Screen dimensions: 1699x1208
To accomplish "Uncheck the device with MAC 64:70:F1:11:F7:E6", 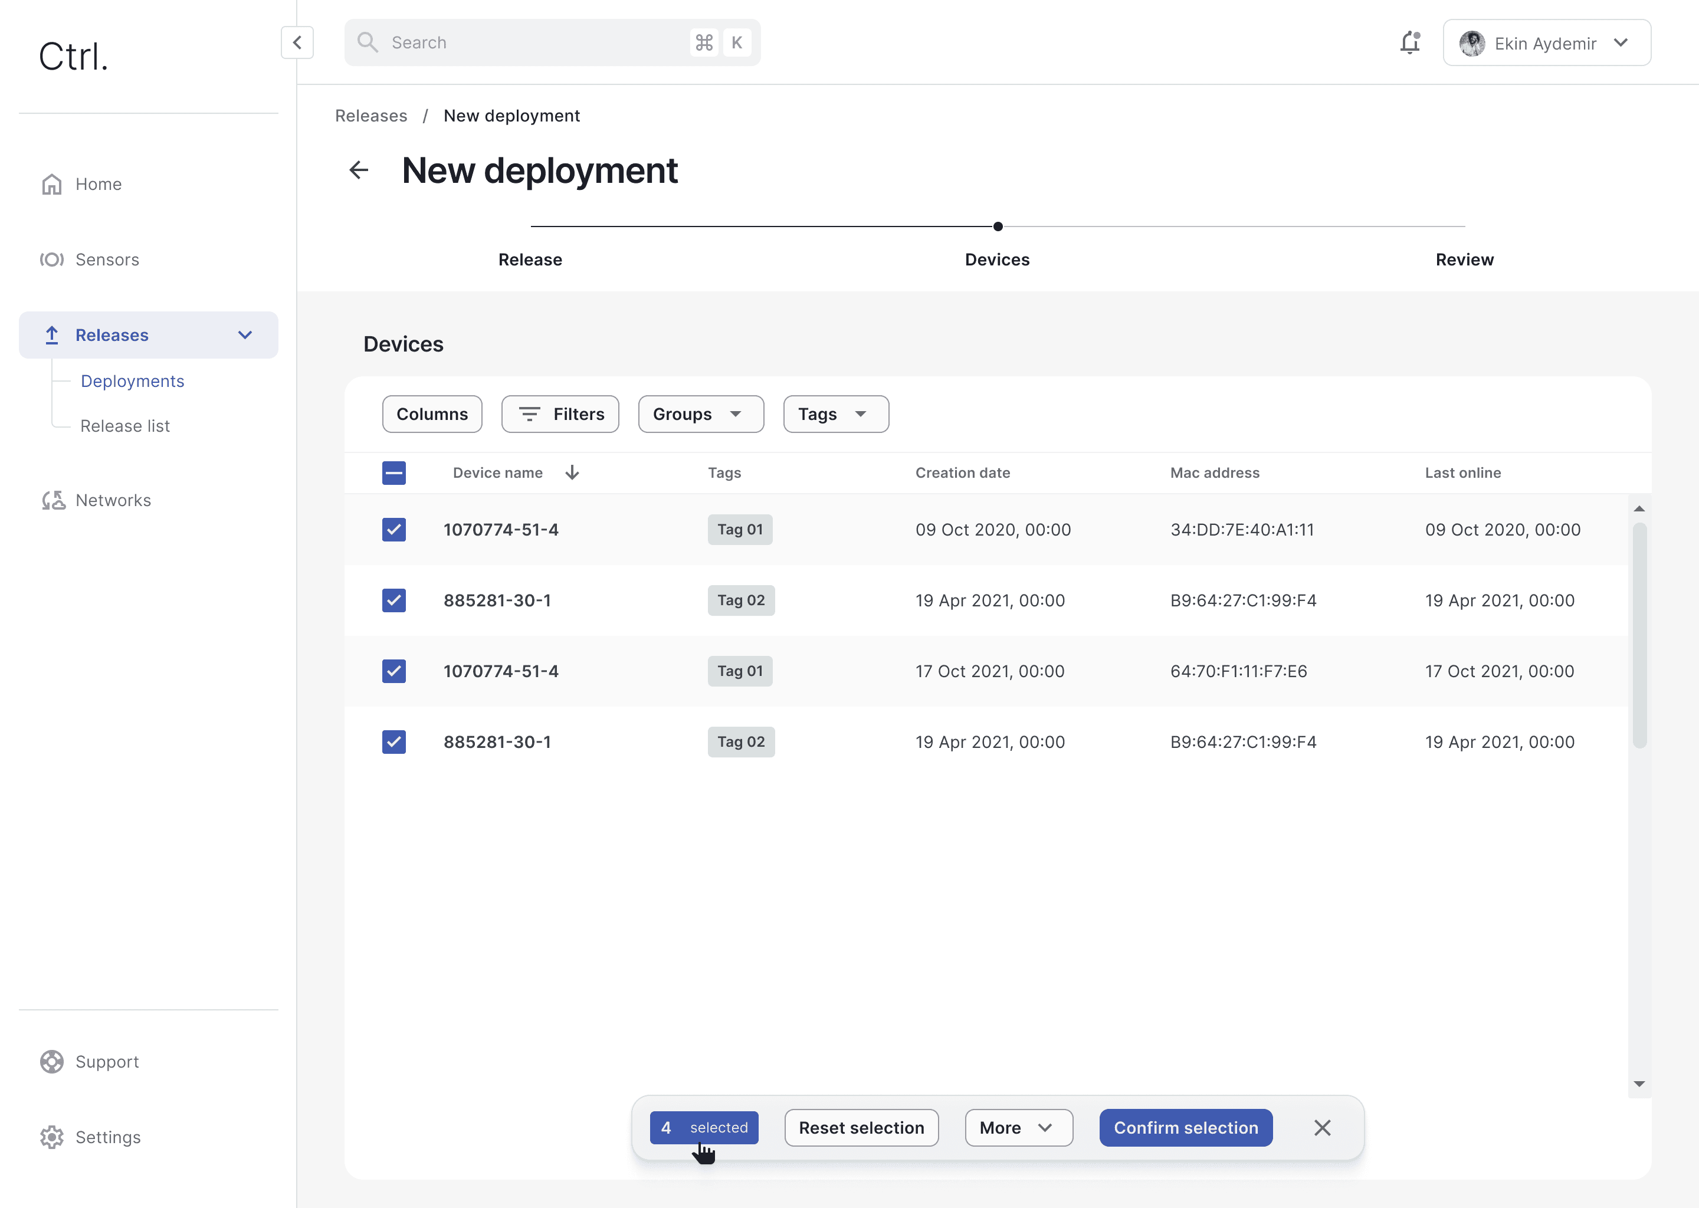I will (x=393, y=671).
